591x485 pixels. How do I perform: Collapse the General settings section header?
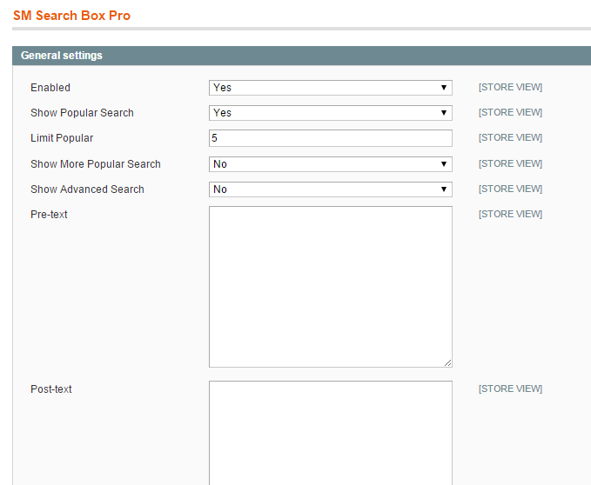pyautogui.click(x=301, y=56)
